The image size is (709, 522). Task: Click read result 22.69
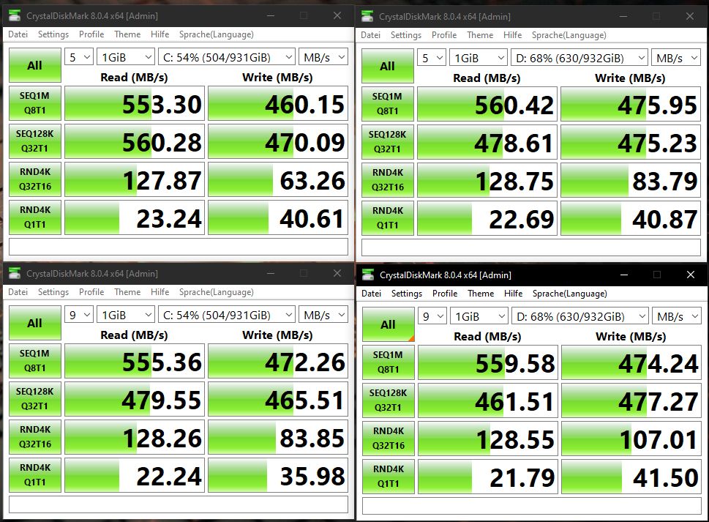click(x=487, y=218)
